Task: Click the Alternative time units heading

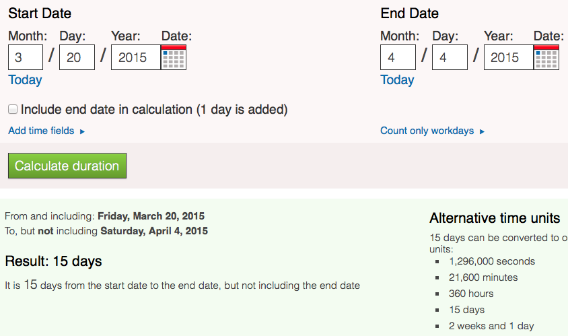Action: [495, 218]
